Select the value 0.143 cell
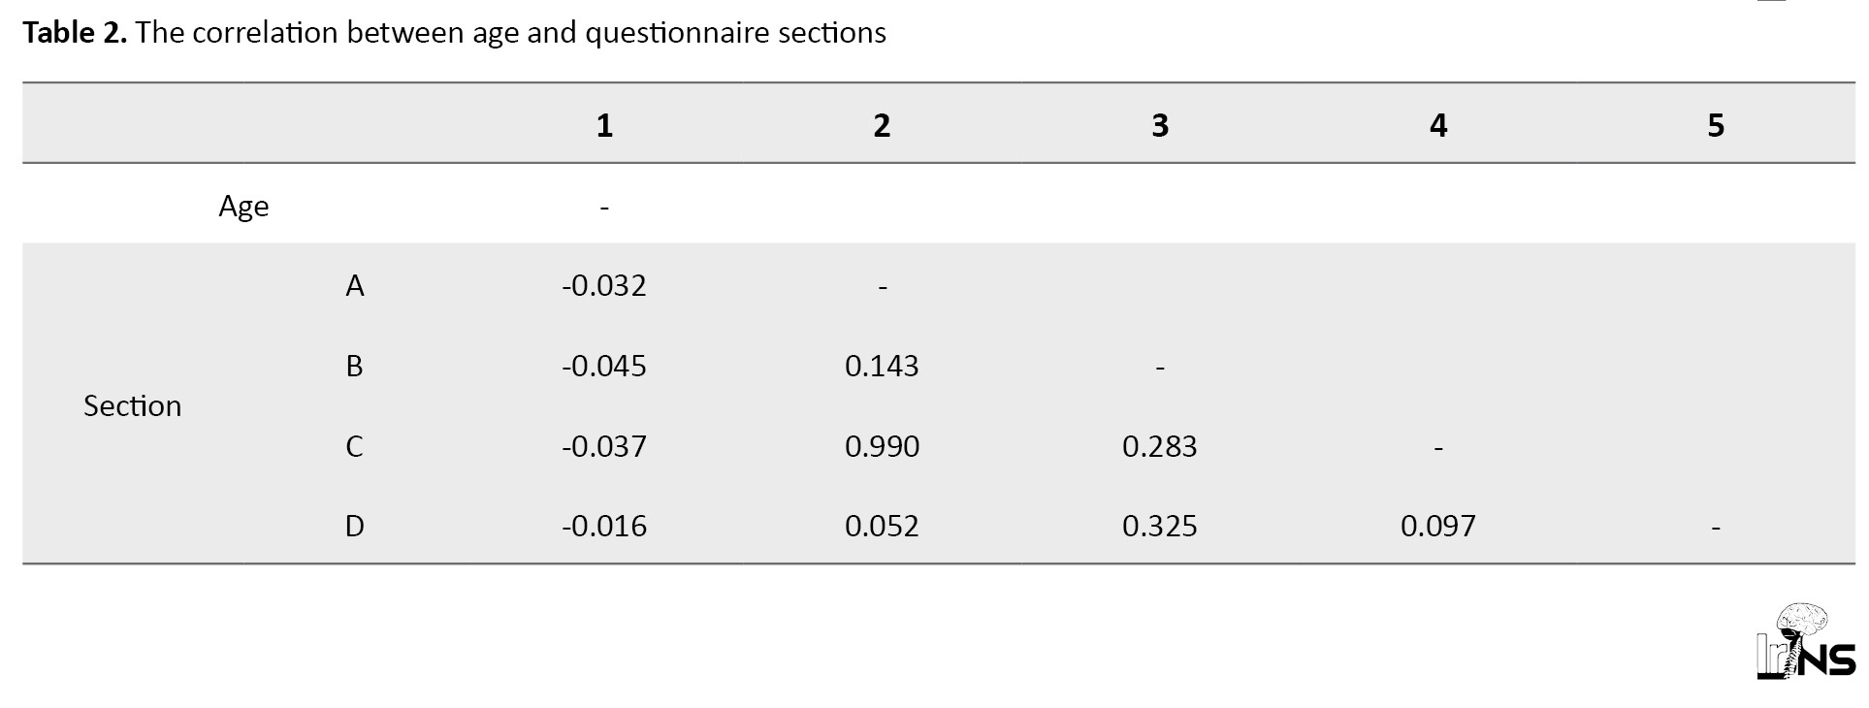The image size is (1869, 708). (x=882, y=366)
